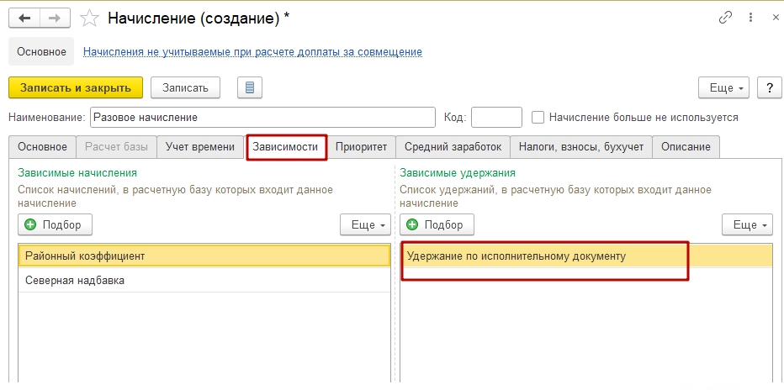Open the three-dot vertical menu icon
Screen dimensions: 784x390
[x=750, y=18]
